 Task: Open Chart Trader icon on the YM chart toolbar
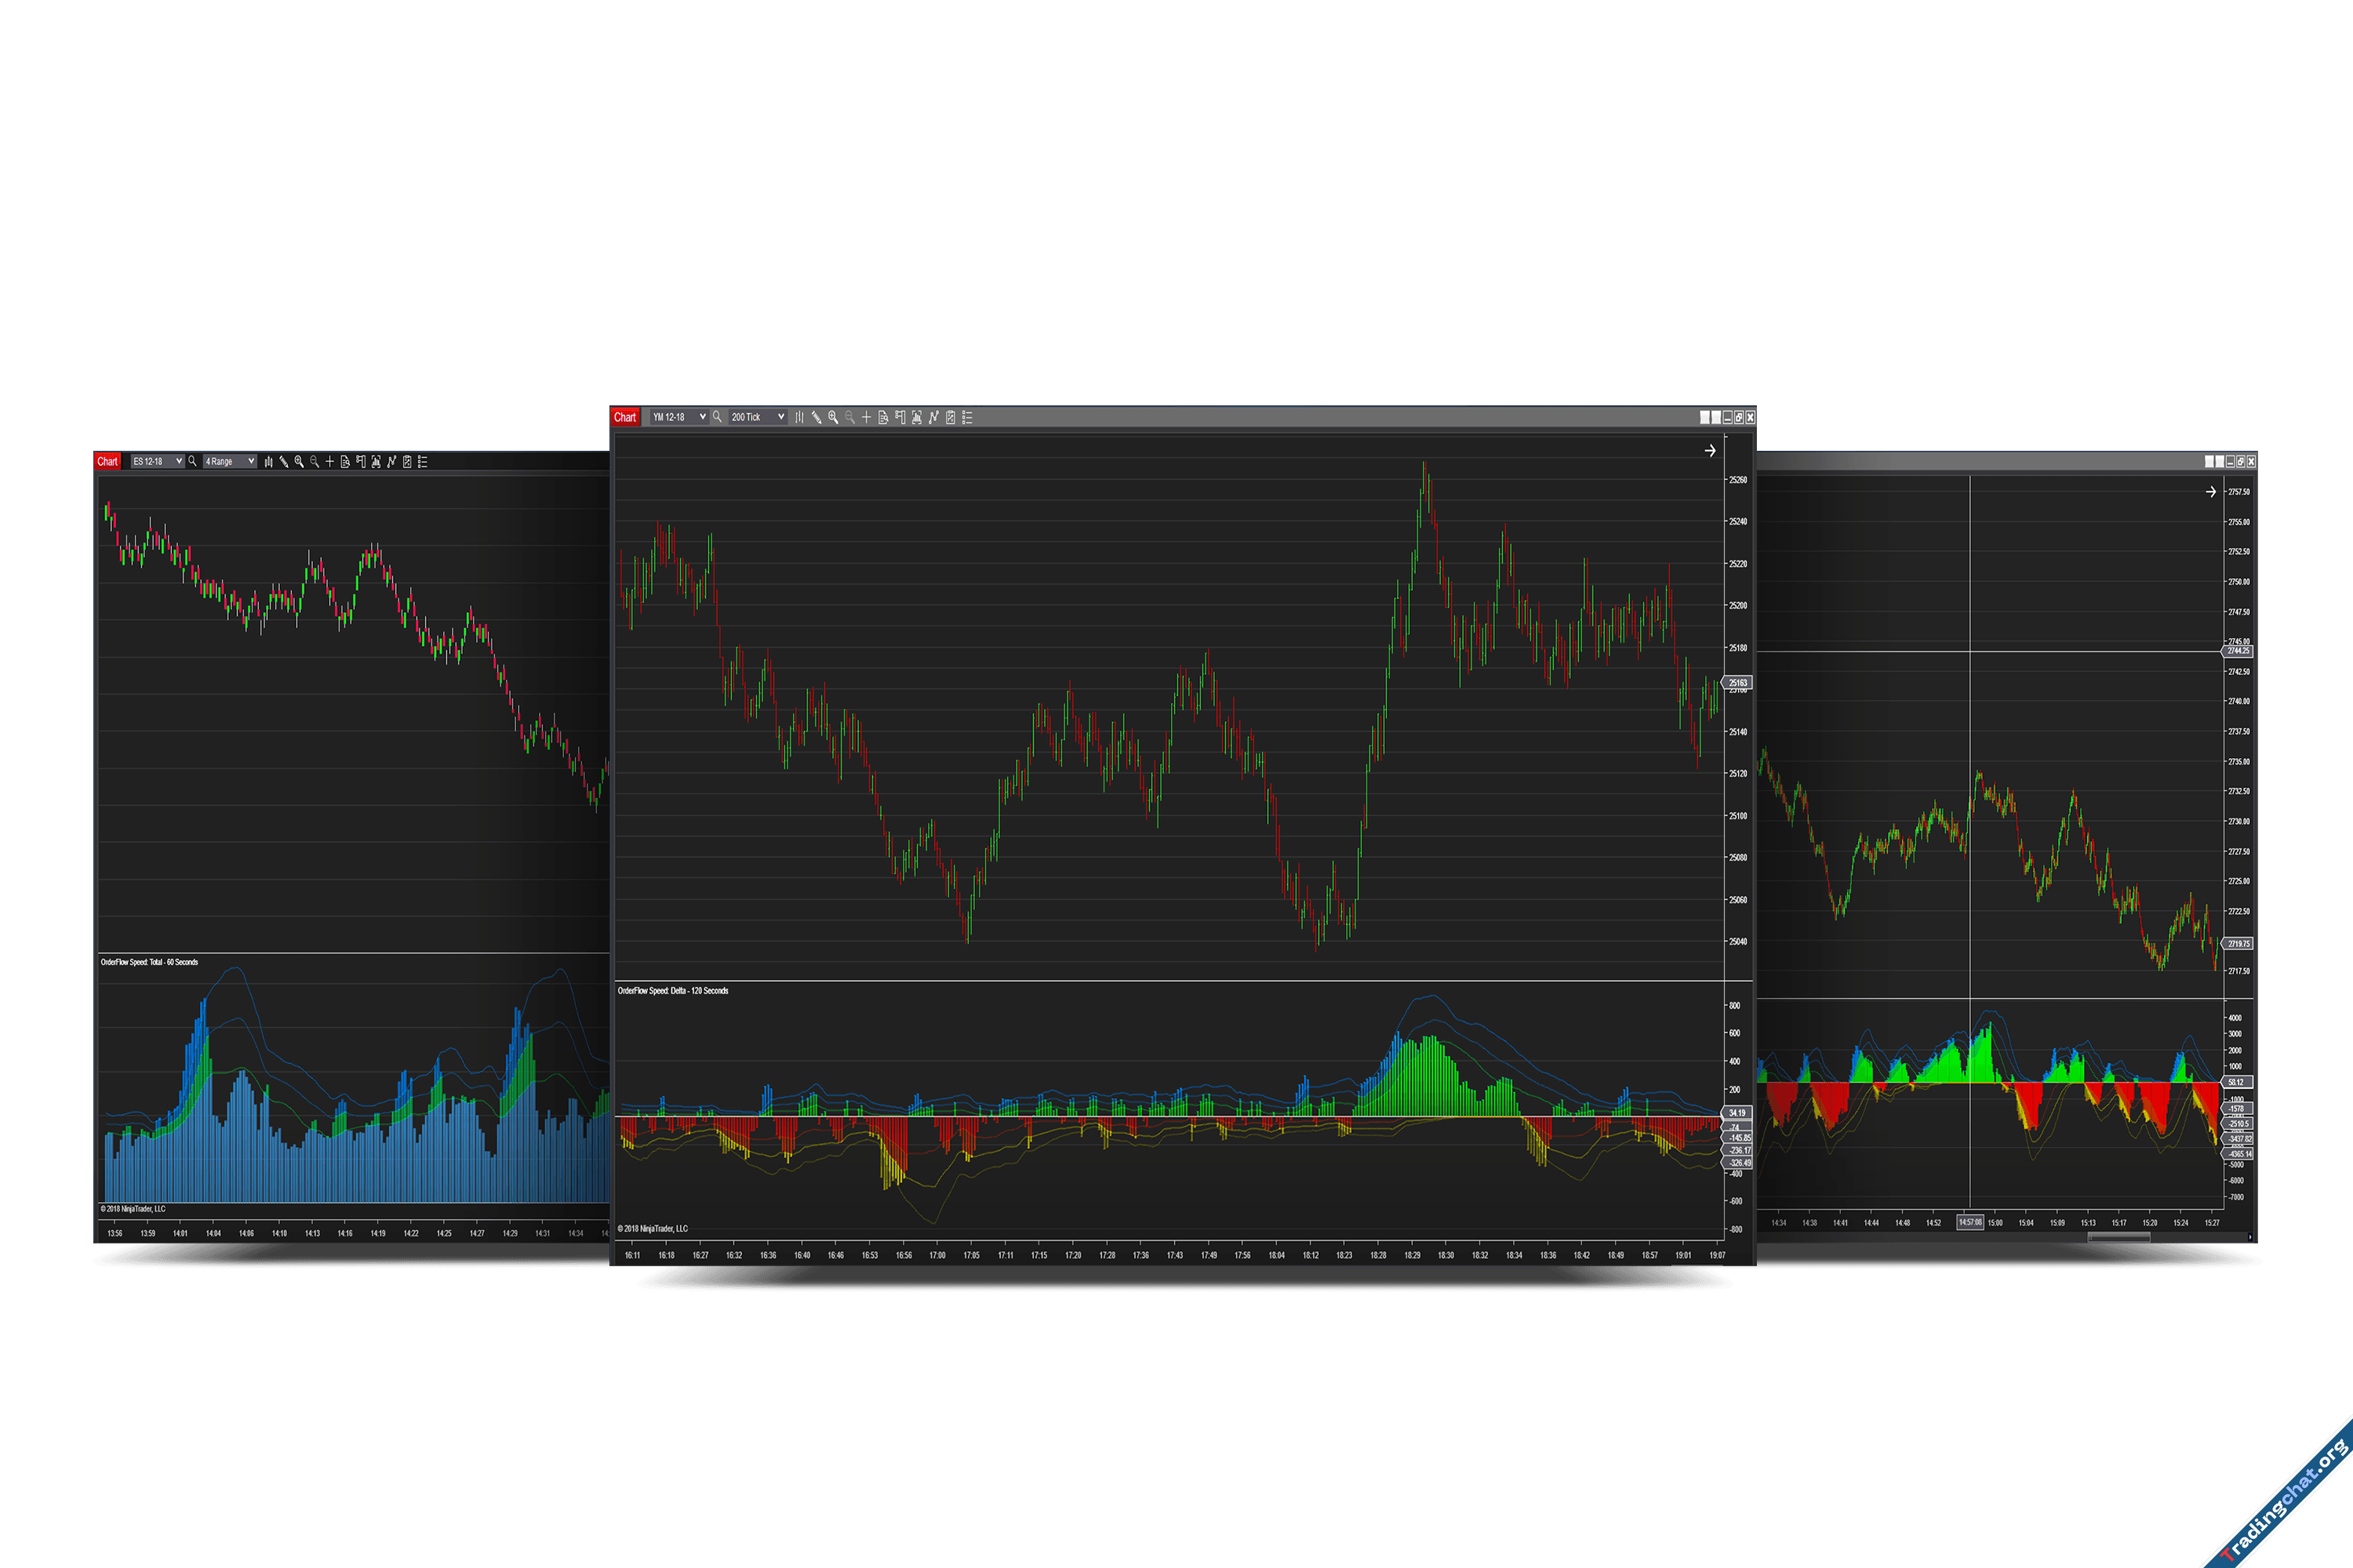click(900, 417)
